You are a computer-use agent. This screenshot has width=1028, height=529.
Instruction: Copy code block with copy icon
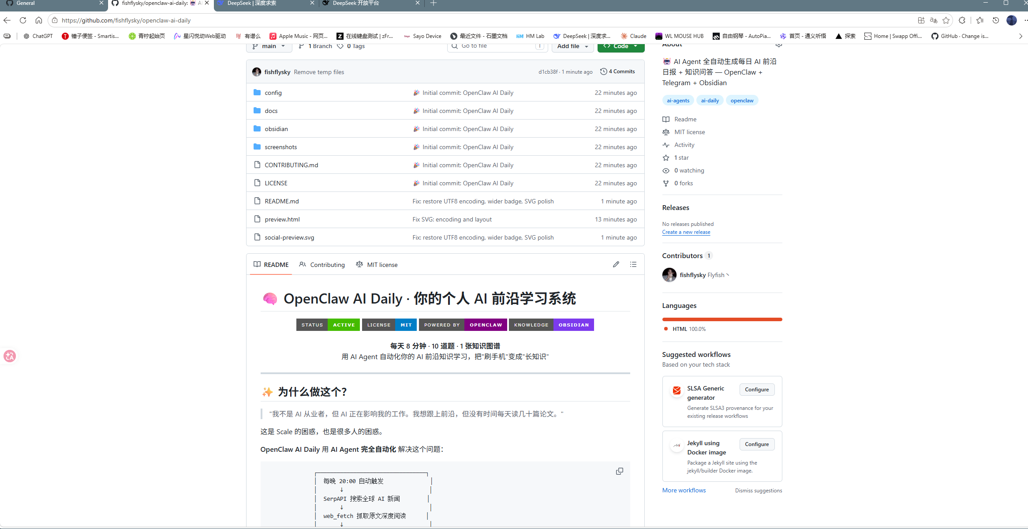coord(620,471)
